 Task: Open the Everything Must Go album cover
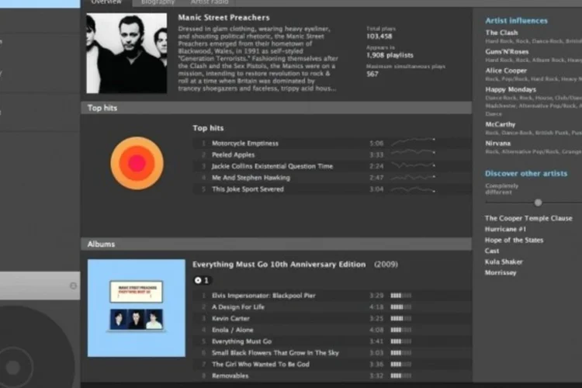pyautogui.click(x=137, y=308)
